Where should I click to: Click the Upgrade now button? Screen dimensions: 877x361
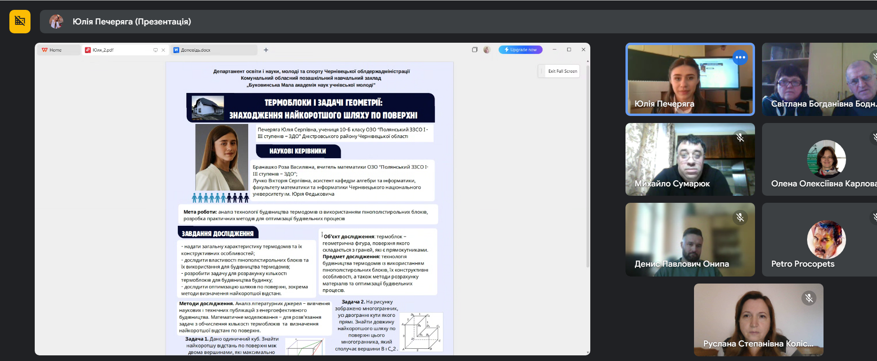[520, 50]
